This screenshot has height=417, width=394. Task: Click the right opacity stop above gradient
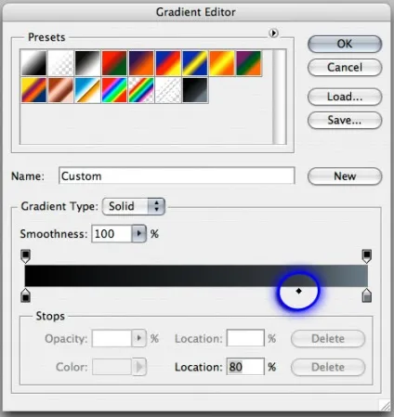(367, 256)
